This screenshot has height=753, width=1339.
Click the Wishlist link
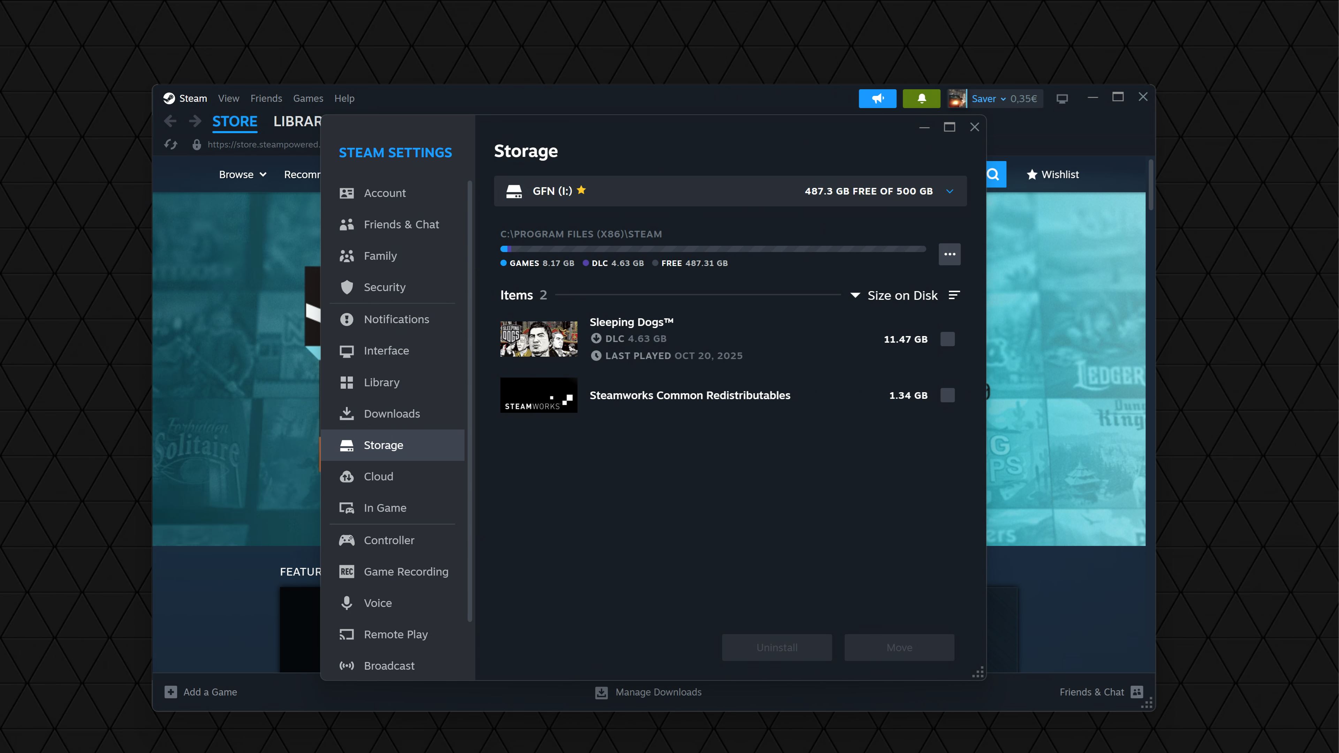pos(1053,175)
